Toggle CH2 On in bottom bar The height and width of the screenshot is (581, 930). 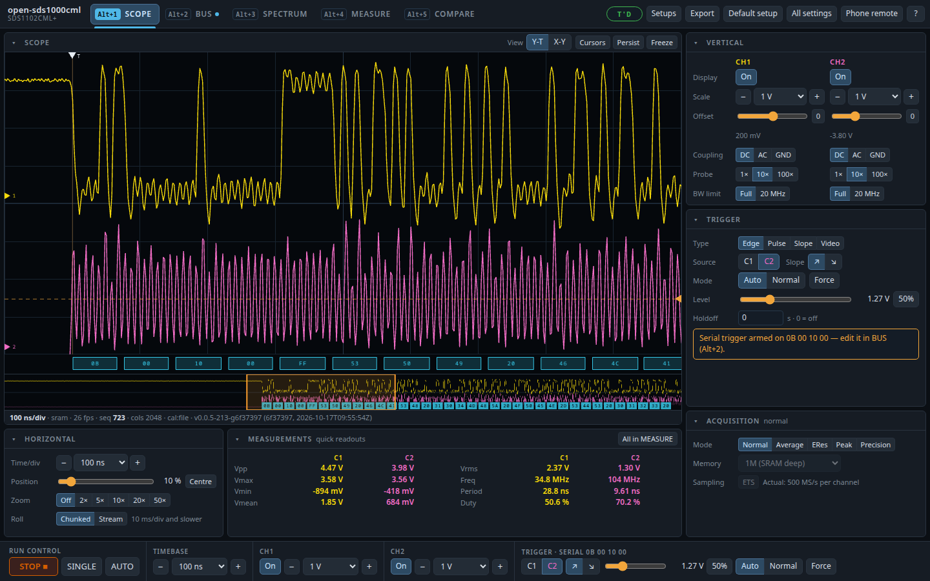[x=401, y=566]
